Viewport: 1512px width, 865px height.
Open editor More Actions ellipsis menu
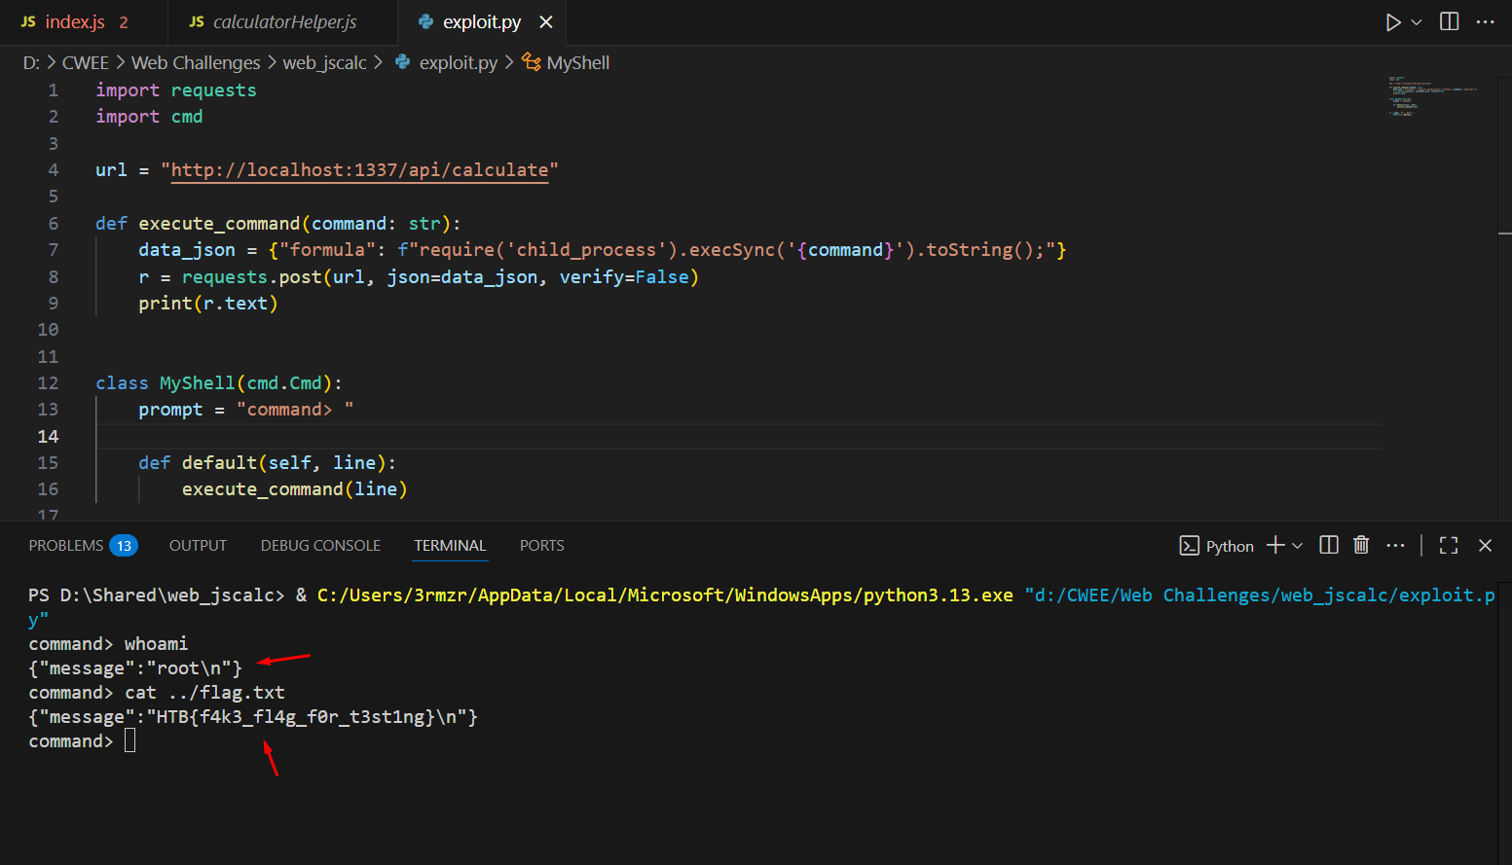point(1485,21)
